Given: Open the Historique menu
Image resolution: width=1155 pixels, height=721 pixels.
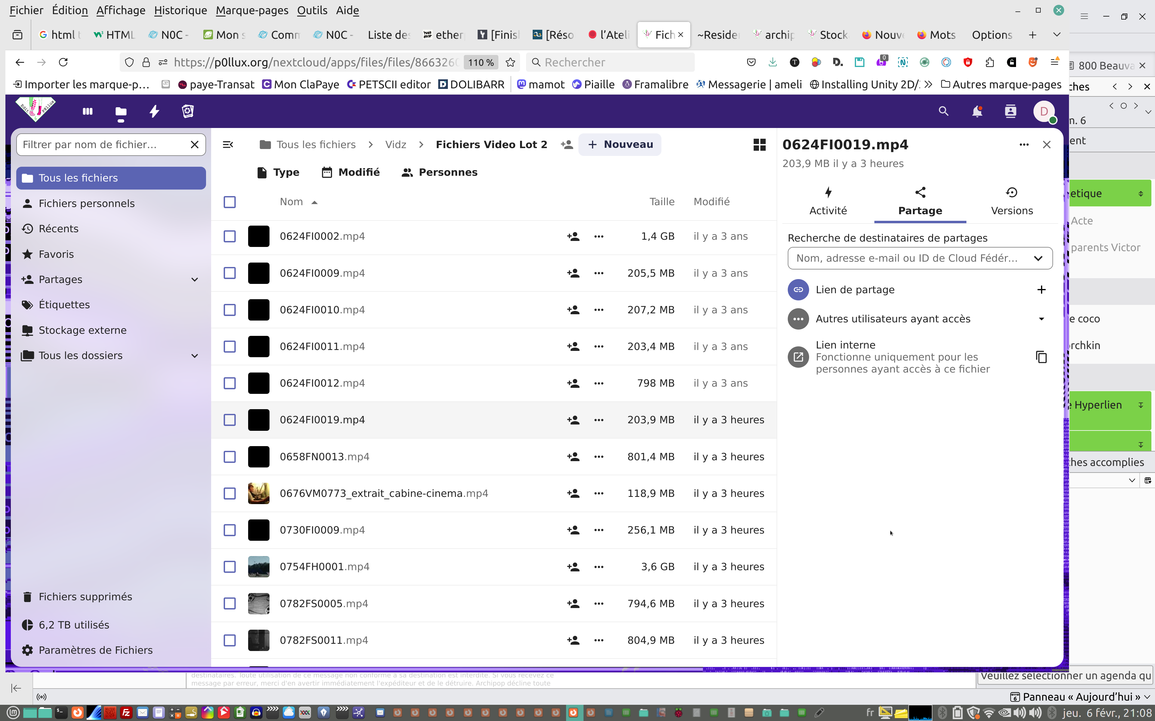Looking at the screenshot, I should (x=180, y=10).
